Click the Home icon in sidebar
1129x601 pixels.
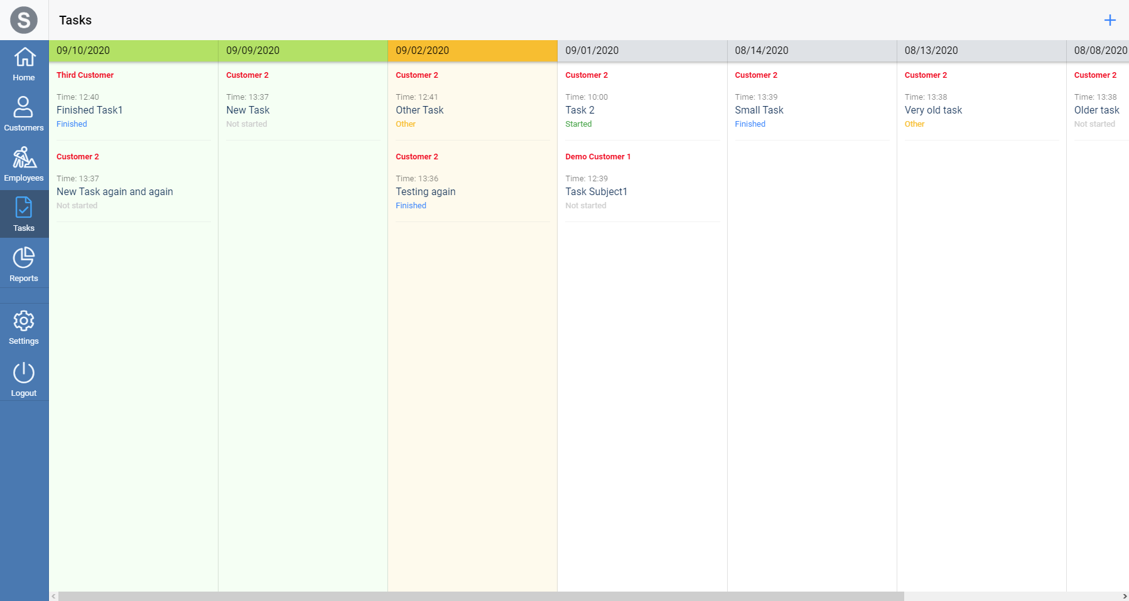coord(24,58)
